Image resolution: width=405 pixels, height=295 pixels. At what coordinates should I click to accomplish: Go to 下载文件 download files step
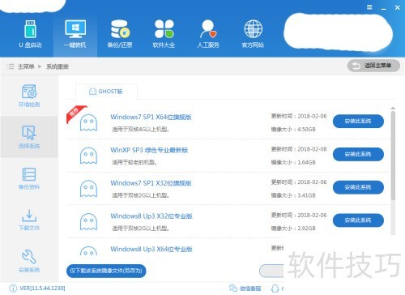coord(29,220)
